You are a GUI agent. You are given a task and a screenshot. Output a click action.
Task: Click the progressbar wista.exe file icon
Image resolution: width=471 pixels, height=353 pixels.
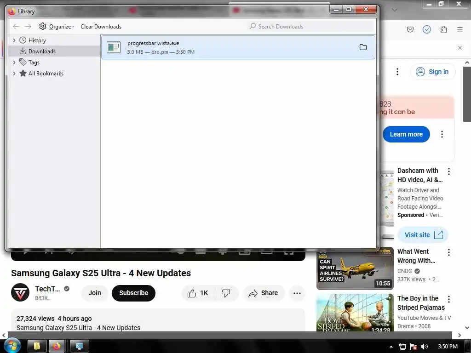pyautogui.click(x=114, y=47)
